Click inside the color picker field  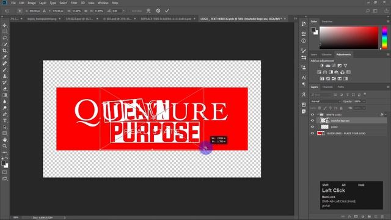tap(349, 38)
